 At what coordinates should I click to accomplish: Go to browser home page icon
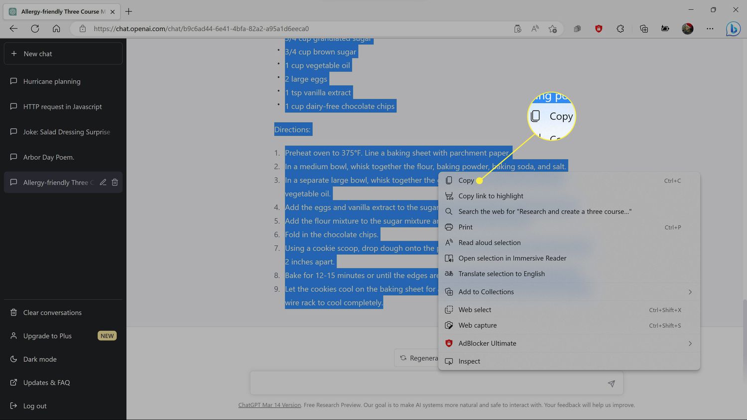56,29
